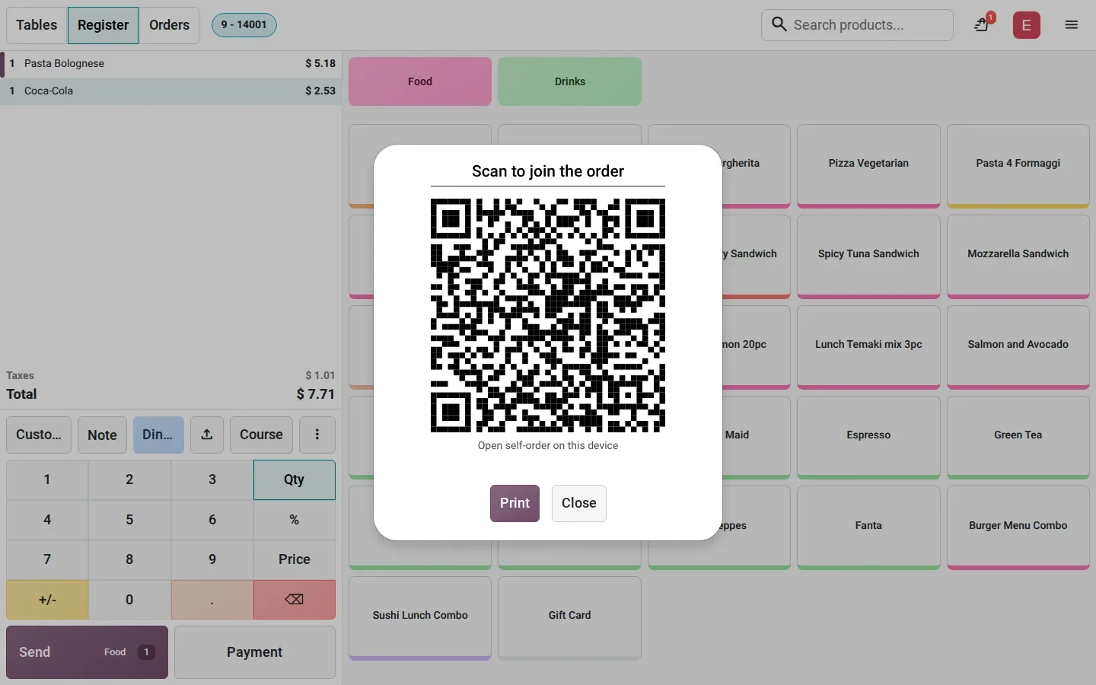Close the scan dialog
This screenshot has height=685, width=1096.
[579, 503]
